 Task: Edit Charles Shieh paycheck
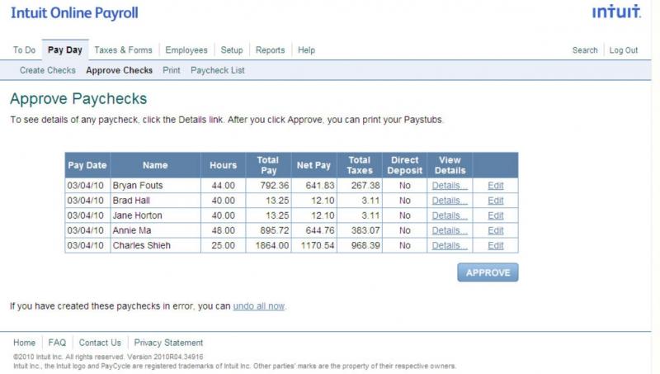pos(496,245)
